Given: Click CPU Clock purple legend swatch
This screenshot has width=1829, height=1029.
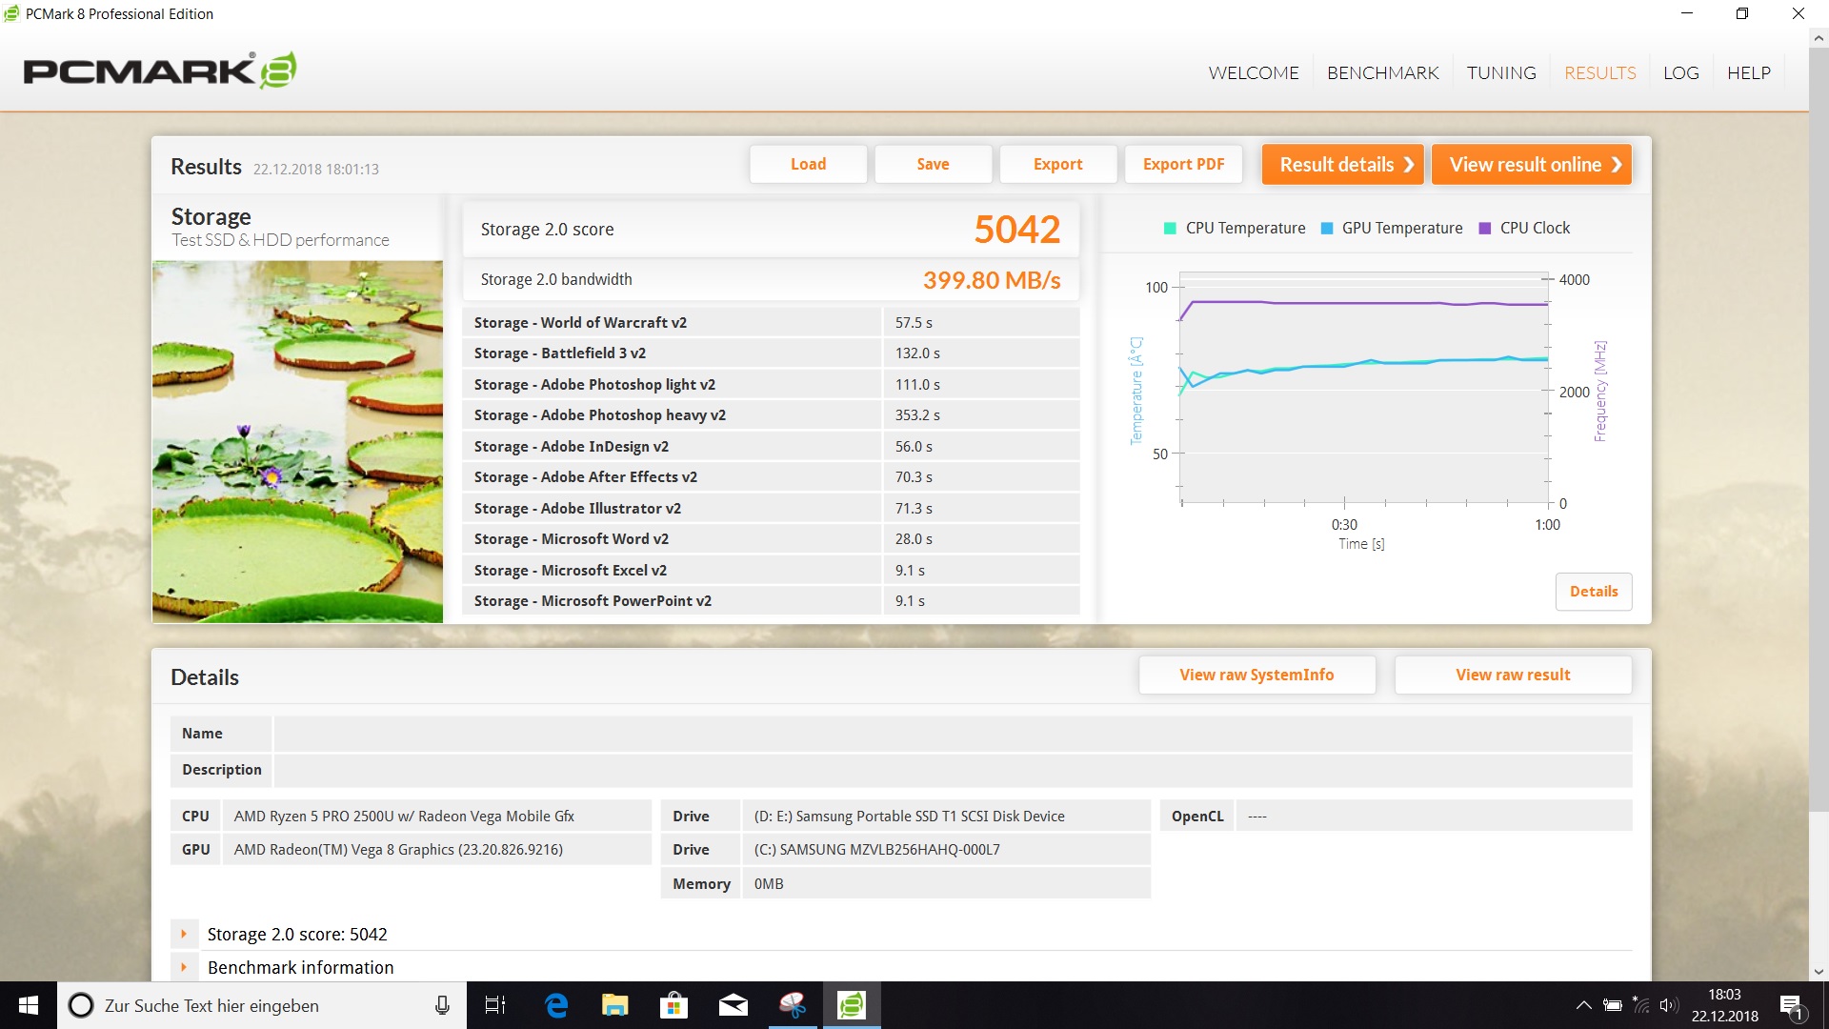Looking at the screenshot, I should tap(1484, 229).
